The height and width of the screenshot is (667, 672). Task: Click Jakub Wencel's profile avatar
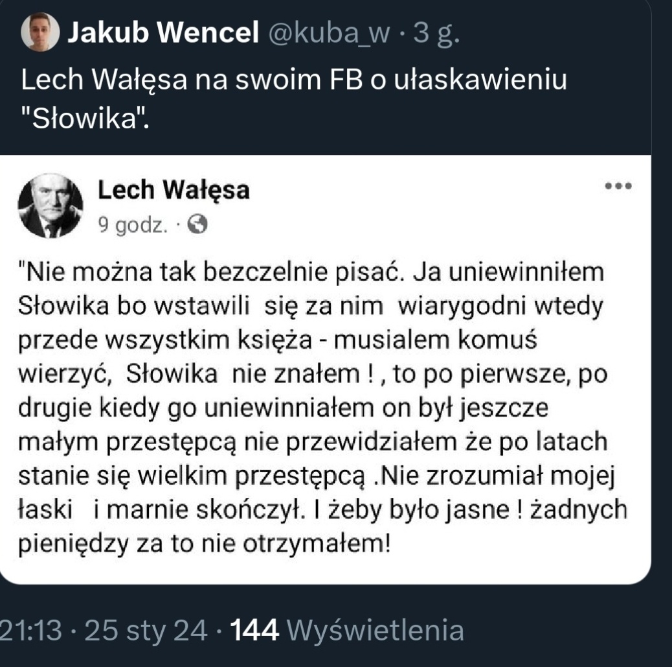point(40,32)
